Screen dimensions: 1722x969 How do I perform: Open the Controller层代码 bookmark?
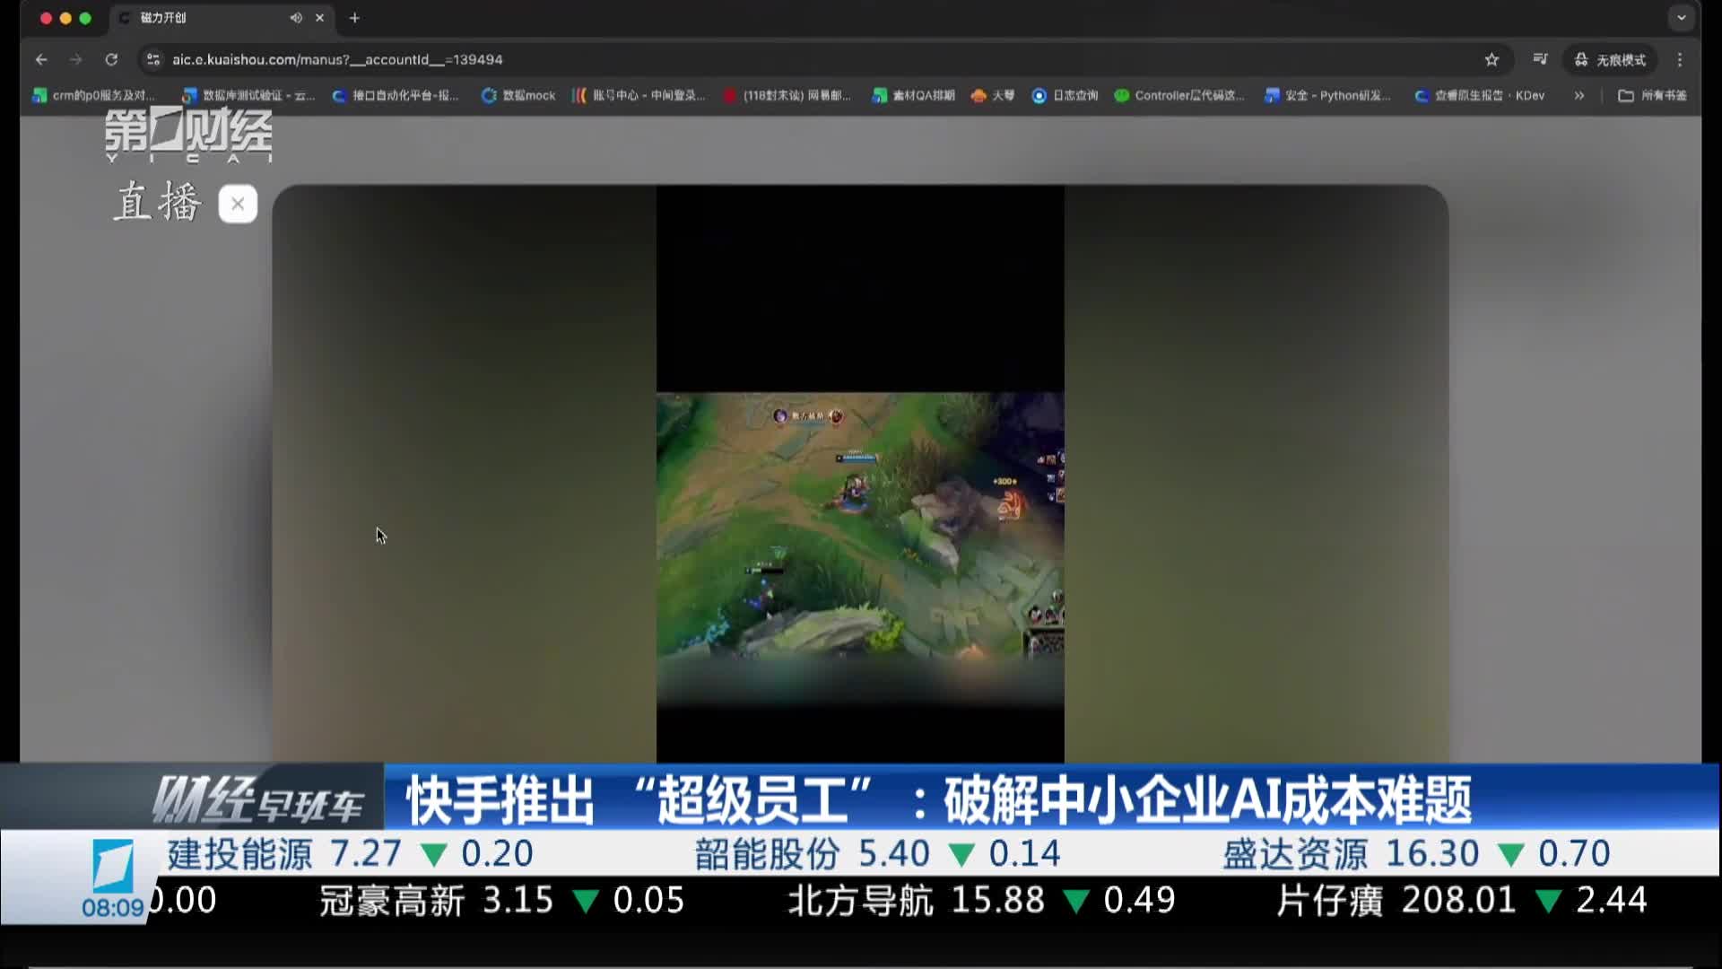1179,95
